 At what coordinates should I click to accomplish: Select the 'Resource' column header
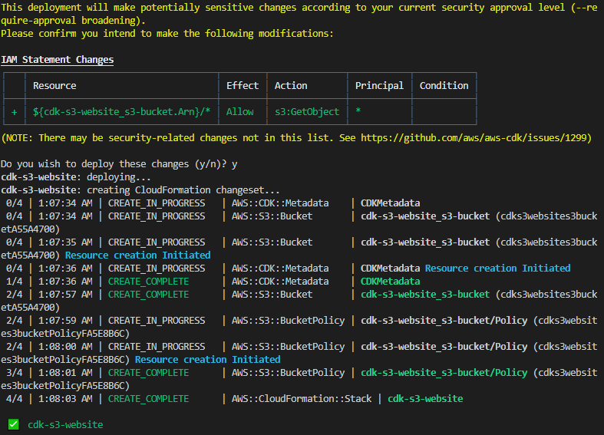[x=54, y=85]
